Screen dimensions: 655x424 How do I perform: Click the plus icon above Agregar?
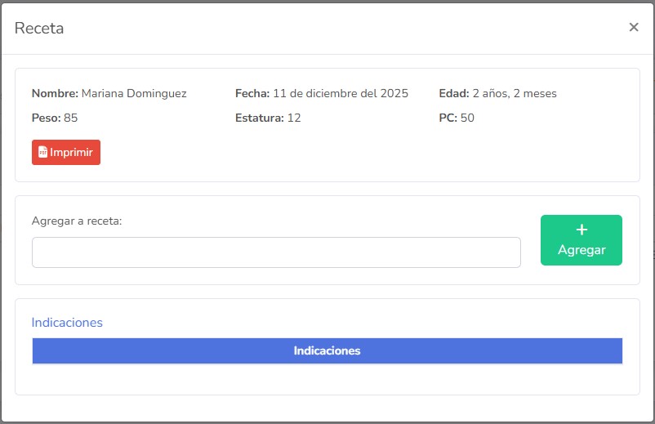click(x=581, y=230)
